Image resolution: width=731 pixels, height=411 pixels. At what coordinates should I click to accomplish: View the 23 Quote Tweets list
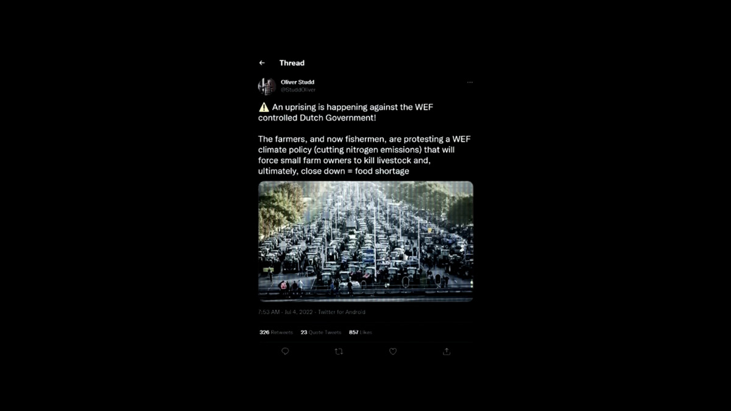tap(321, 332)
